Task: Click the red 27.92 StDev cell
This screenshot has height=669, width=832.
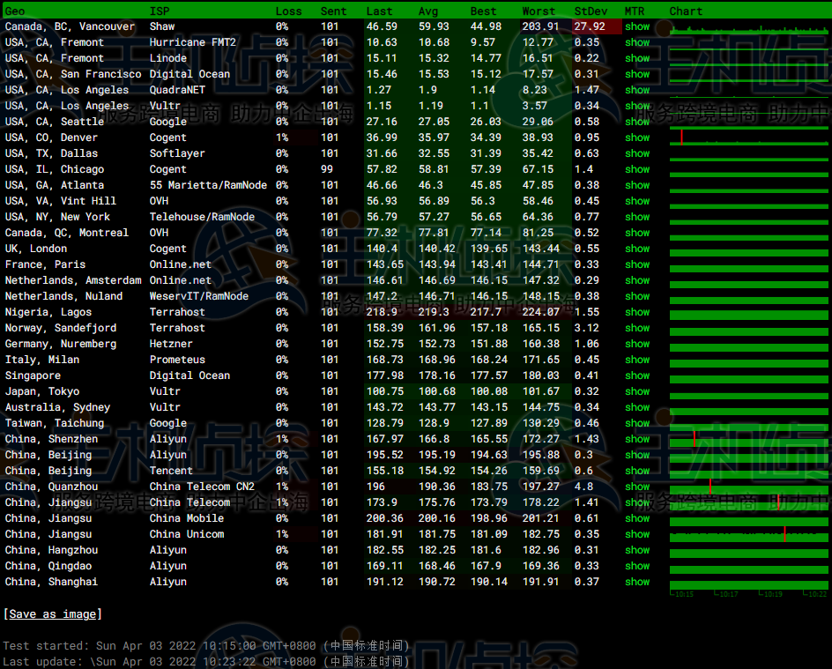Action: pos(589,26)
